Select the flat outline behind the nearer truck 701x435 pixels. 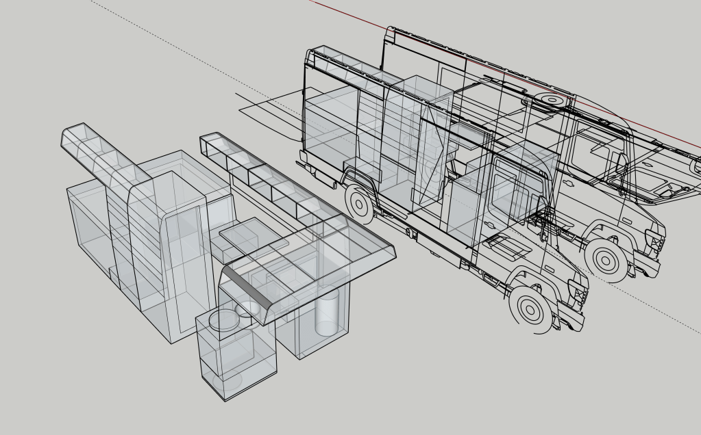pyautogui.click(x=271, y=113)
